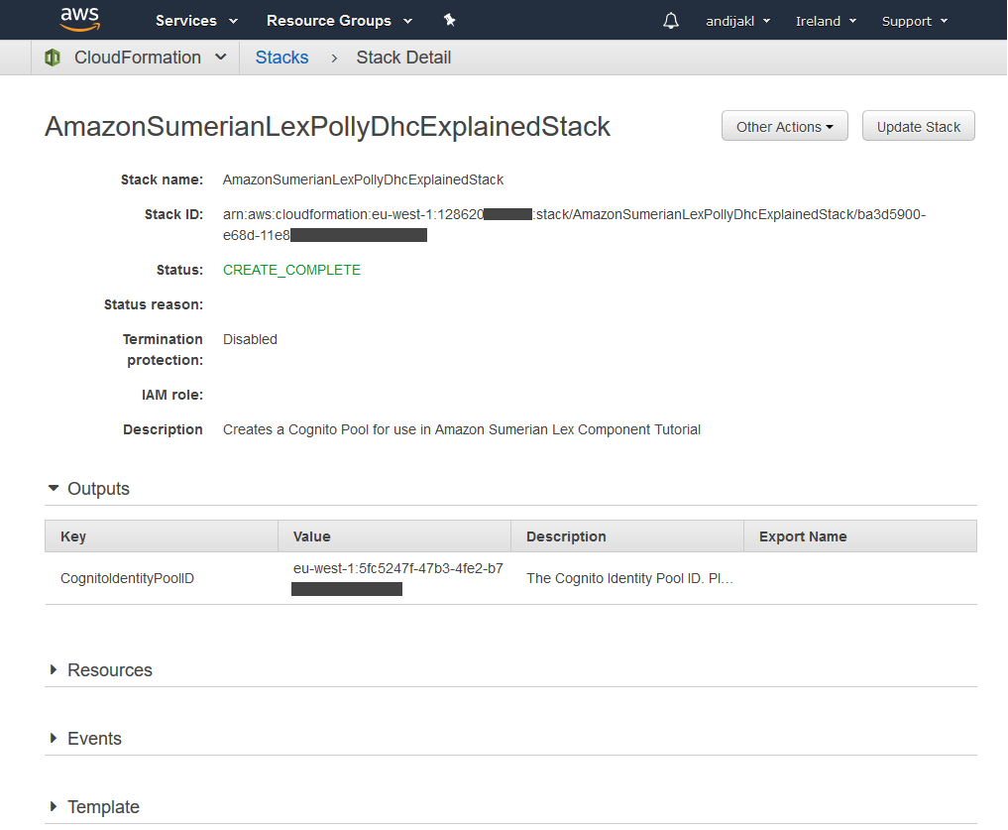Select the CognitoIdentityPoolID key cell

click(x=127, y=578)
